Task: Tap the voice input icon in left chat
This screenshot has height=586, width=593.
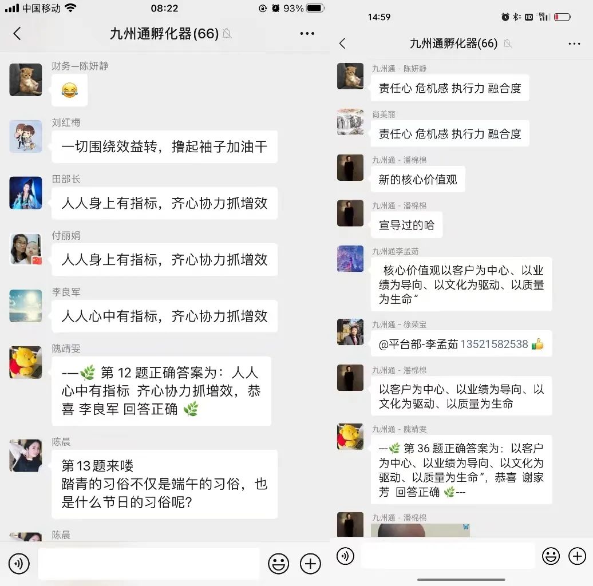Action: (19, 564)
